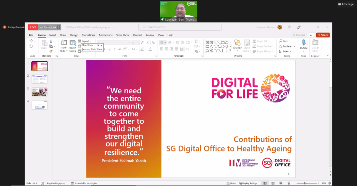
Task: Select the Text Box shape tool
Action: pyautogui.click(x=207, y=42)
